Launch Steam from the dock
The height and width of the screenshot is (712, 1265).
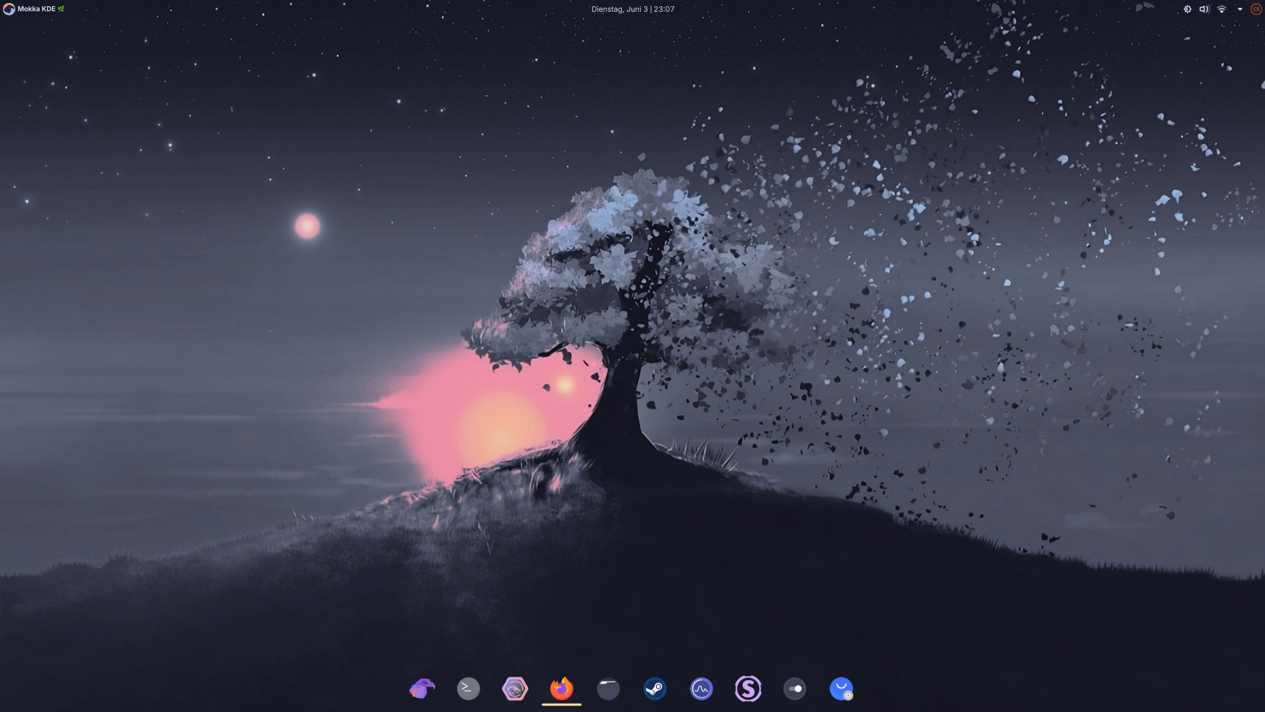click(655, 688)
